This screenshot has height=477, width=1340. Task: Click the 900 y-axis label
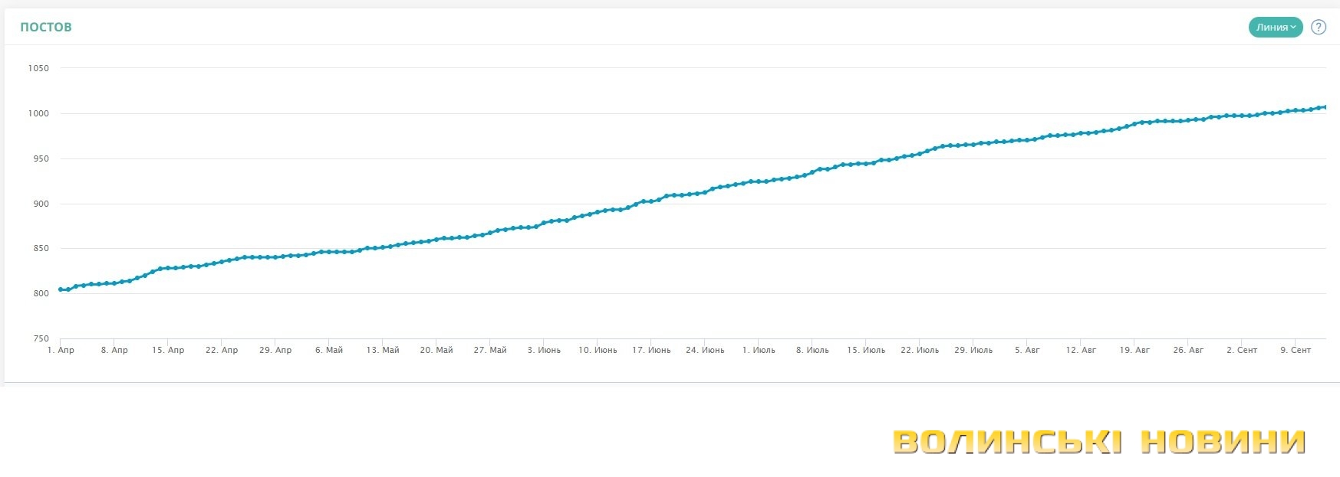coord(41,204)
